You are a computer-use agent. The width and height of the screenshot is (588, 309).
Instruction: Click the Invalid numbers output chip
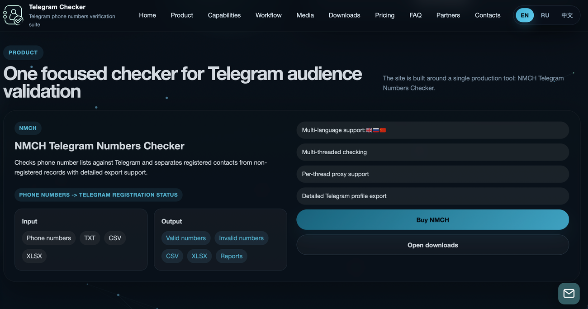242,238
